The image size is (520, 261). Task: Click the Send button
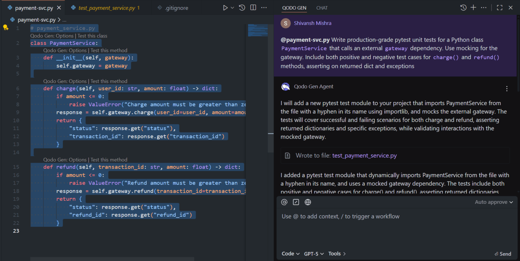(x=502, y=254)
